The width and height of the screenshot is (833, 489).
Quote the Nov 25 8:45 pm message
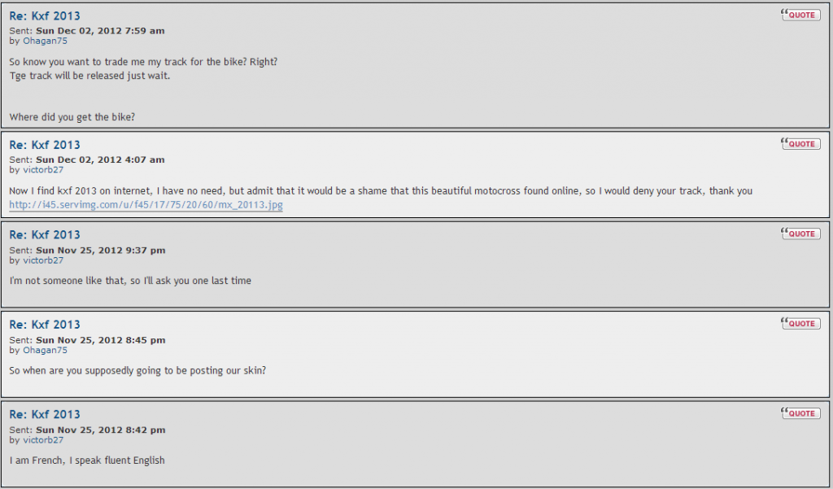pos(800,323)
